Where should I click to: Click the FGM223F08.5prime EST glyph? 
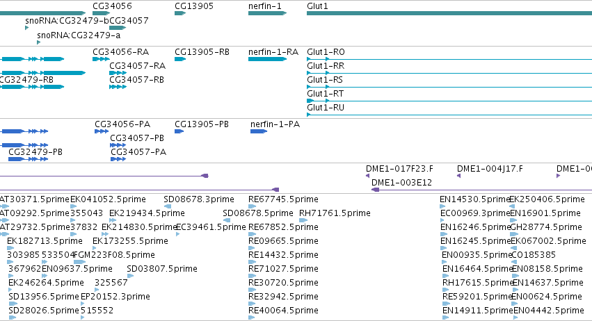80,262
